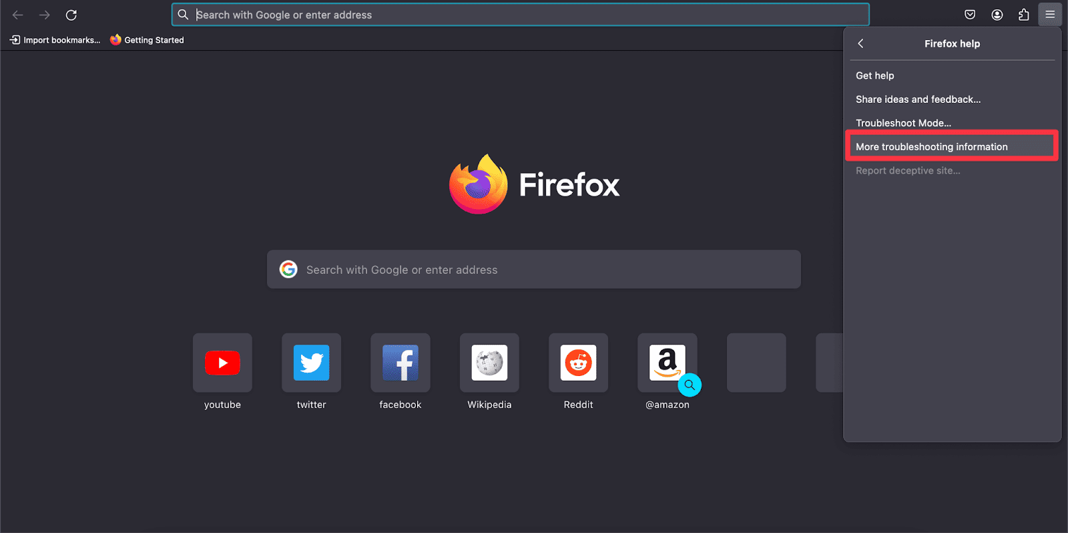Focus the center Google search field

[x=534, y=269]
